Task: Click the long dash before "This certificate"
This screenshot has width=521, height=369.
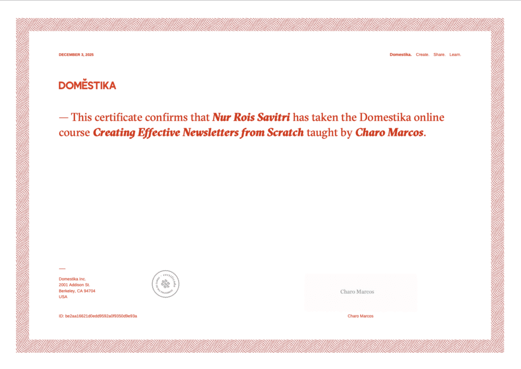Action: [64, 118]
